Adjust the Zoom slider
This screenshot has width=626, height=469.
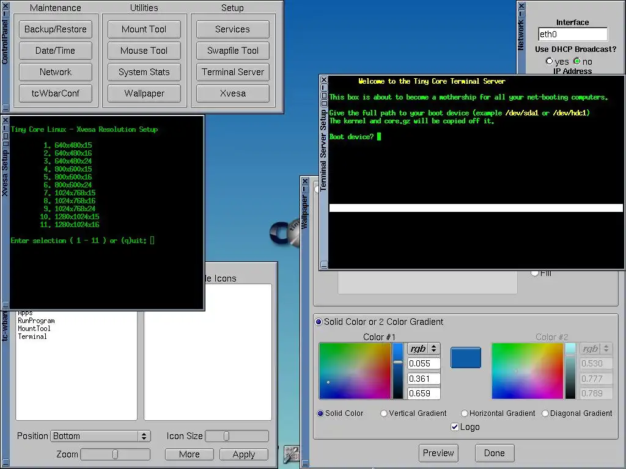click(116, 454)
